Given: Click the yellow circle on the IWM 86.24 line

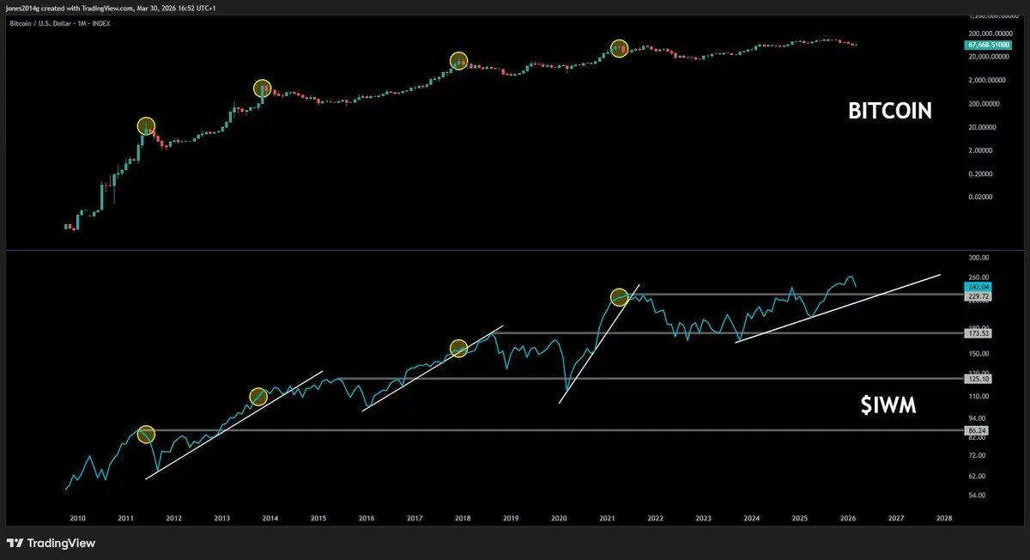Looking at the screenshot, I should [146, 435].
